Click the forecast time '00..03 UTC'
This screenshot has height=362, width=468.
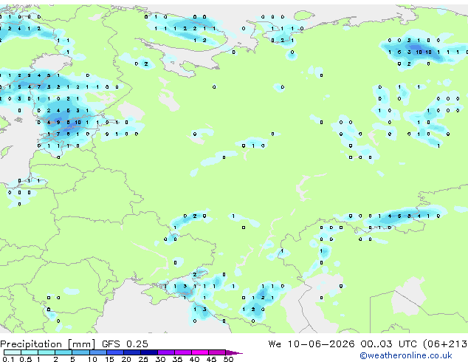388,344
